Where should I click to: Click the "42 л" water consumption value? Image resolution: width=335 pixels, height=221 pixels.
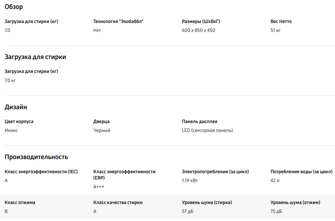(x=275, y=181)
